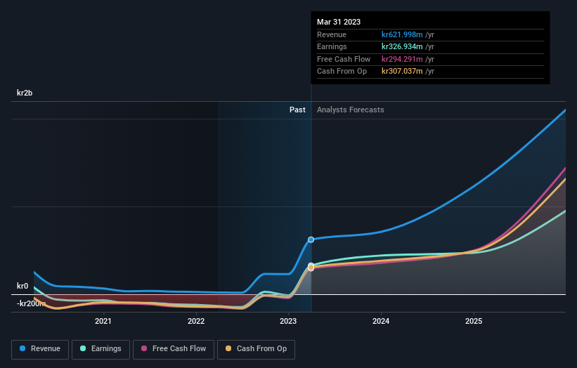Click the Earnings row label in tooltip

[332, 46]
